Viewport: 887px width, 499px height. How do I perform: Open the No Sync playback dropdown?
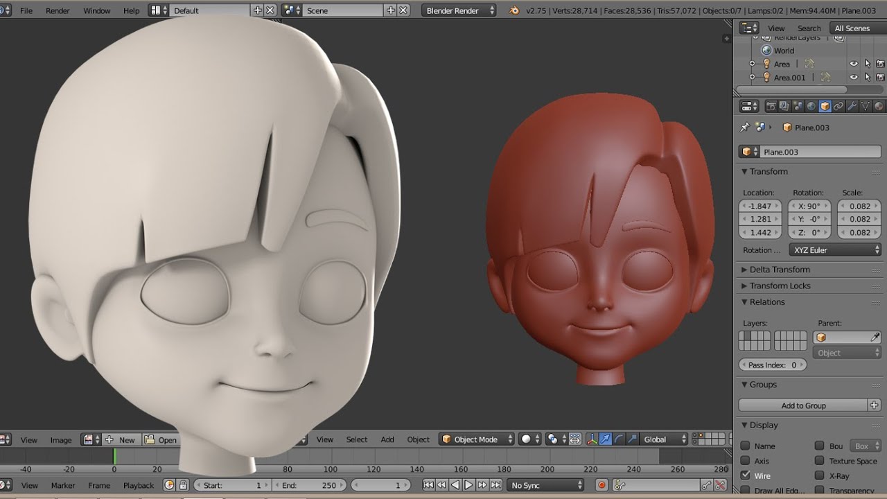pos(546,485)
